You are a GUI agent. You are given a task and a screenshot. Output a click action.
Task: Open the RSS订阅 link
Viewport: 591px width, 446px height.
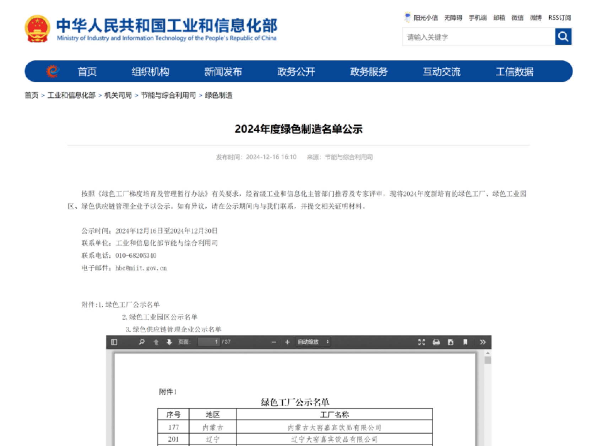click(559, 17)
